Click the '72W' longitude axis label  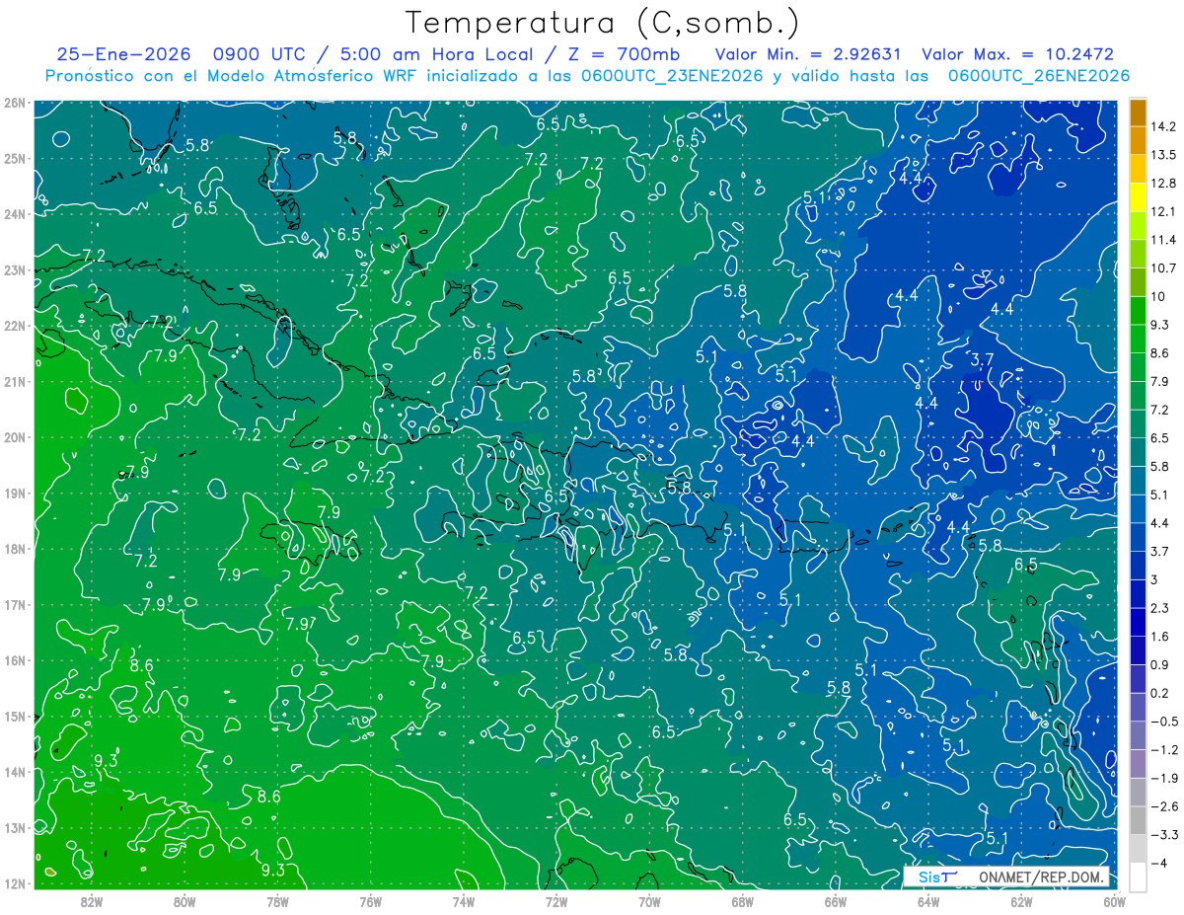pos(556,901)
